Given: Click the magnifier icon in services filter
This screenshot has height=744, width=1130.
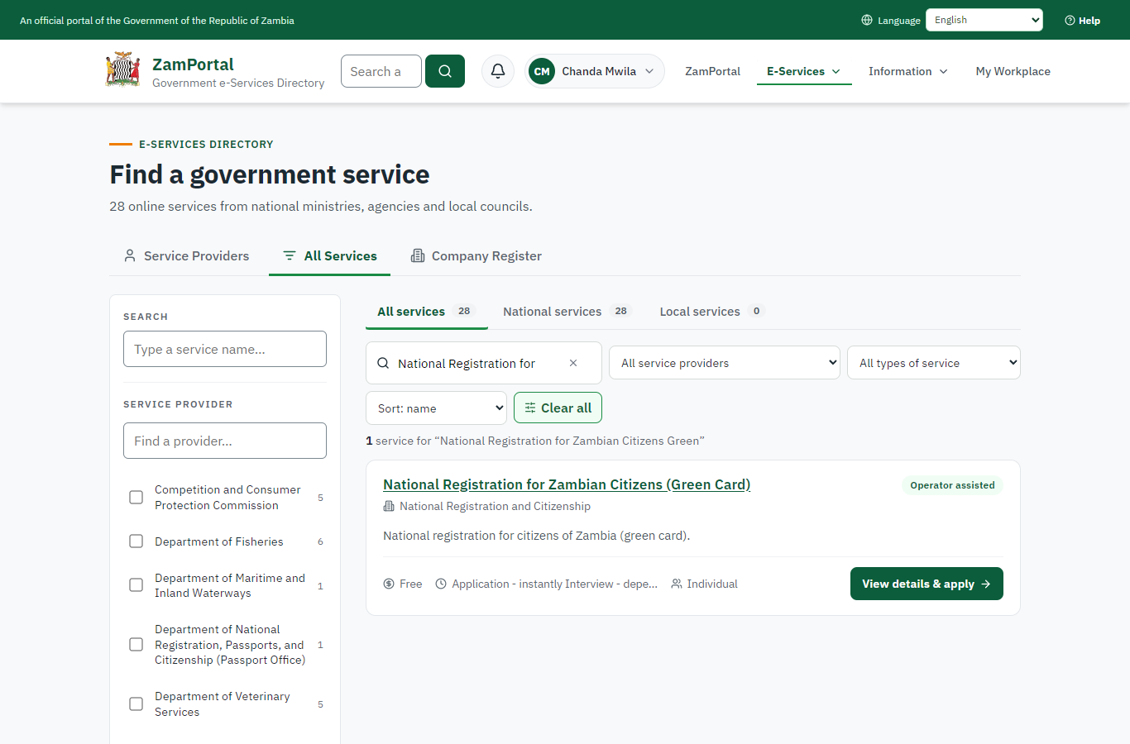Looking at the screenshot, I should 383,363.
